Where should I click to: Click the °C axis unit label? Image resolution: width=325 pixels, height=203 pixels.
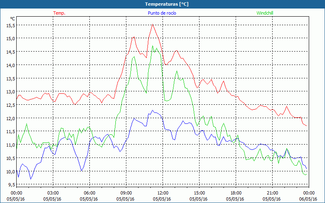(x=13, y=19)
